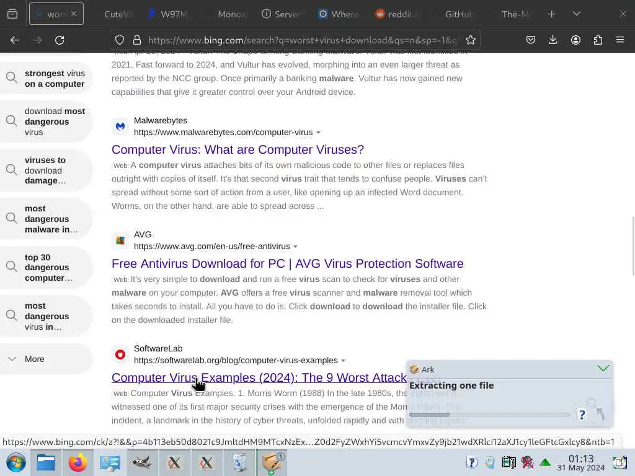Viewport: 635px width, 476px height.
Task: Close the active 'wor' search tab
Action: 74,14
